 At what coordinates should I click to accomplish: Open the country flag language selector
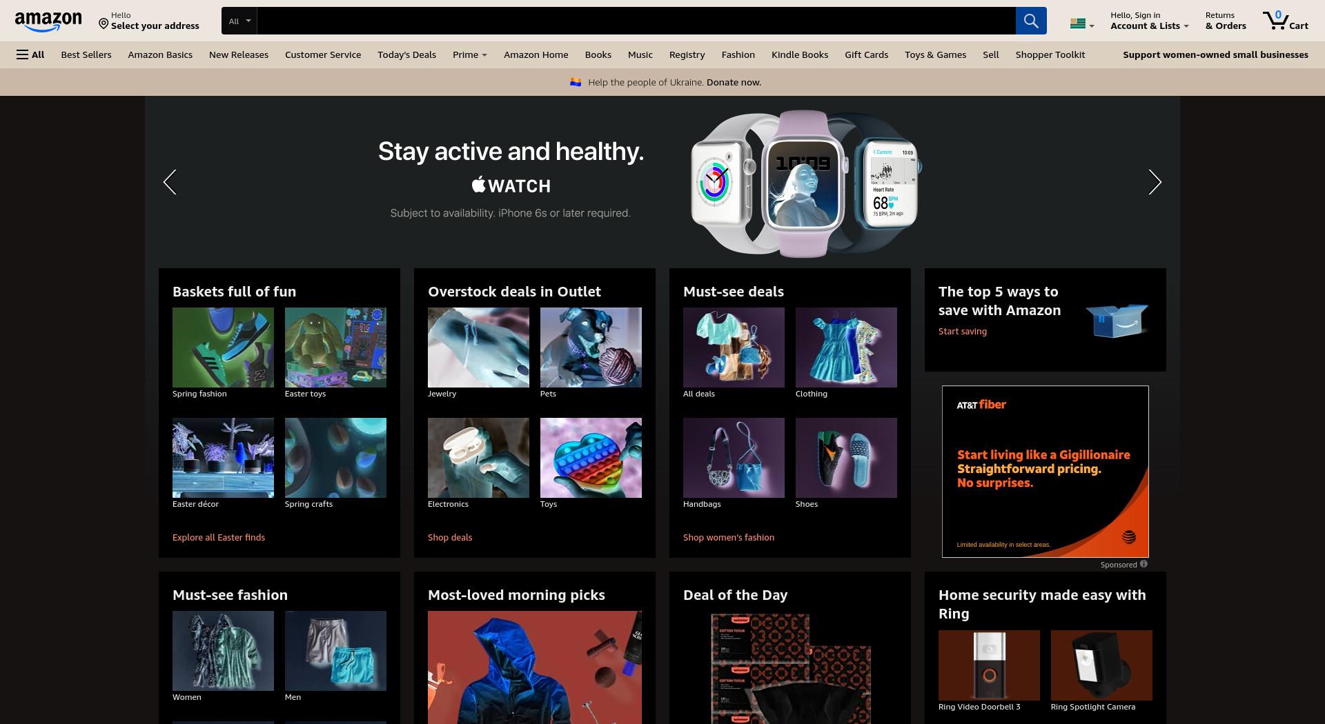tap(1081, 23)
